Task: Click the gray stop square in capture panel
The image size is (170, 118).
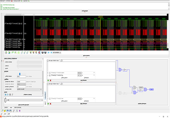Action: click(10, 95)
